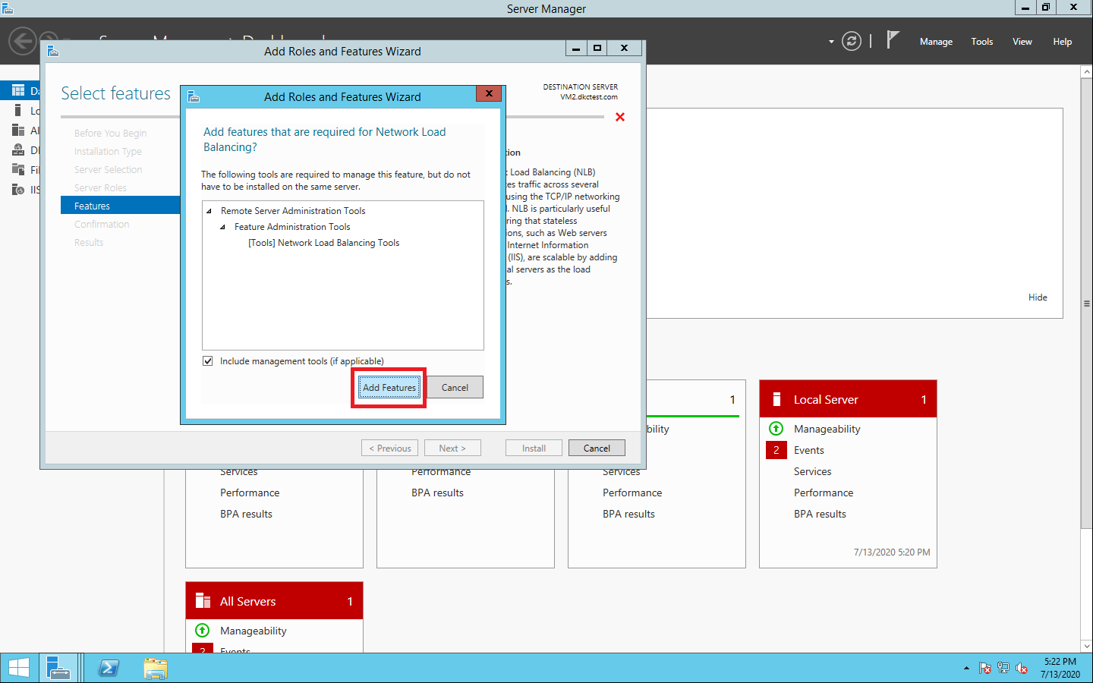1093x683 pixels.
Task: Click the server icon on the Local Server tile
Action: pos(776,399)
